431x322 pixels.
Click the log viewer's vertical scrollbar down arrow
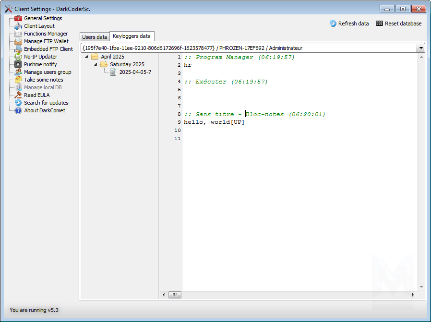[422, 287]
